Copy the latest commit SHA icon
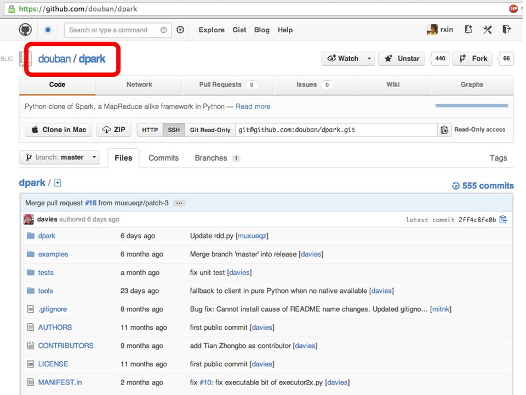This screenshot has height=395, width=526. coord(503,219)
